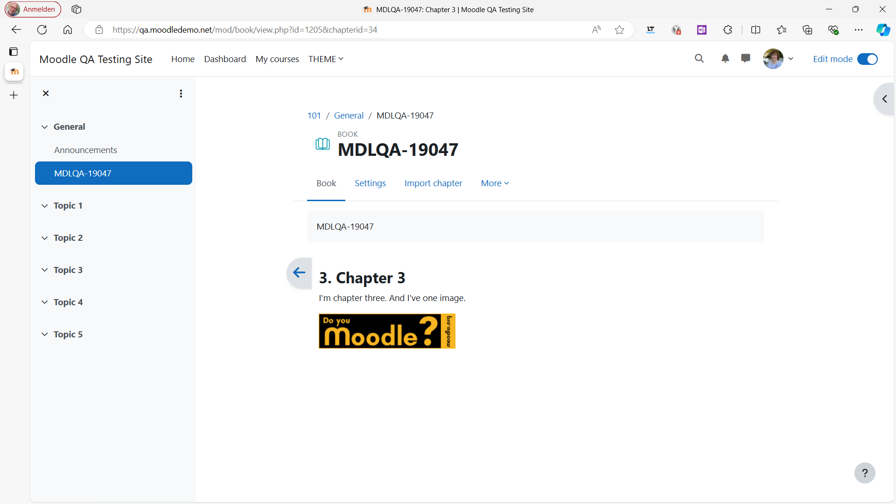Image resolution: width=896 pixels, height=504 pixels.
Task: Open course index options menu
Action: coord(181,93)
